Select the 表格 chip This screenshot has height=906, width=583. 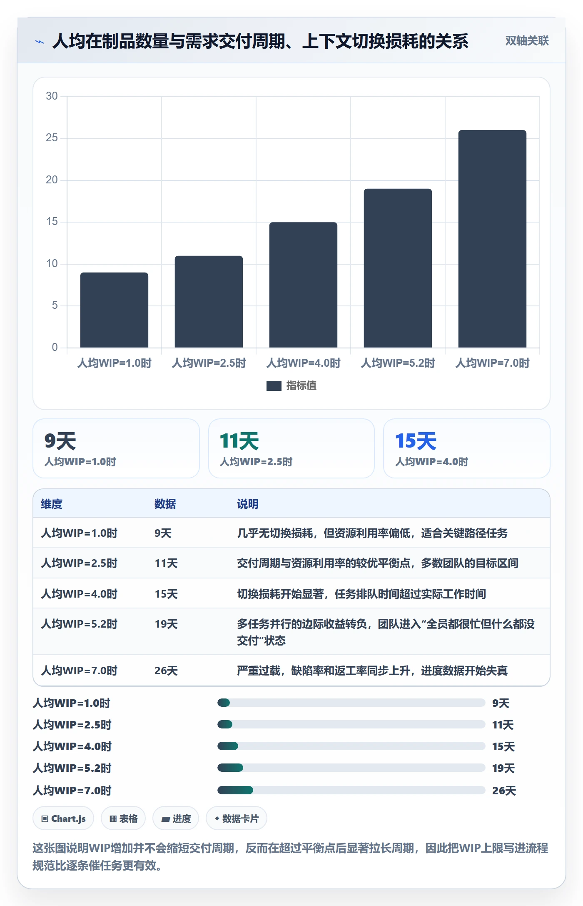(x=123, y=818)
